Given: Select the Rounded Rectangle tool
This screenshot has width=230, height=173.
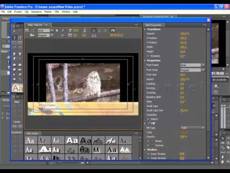Looking at the screenshot, I should tap(20, 70).
